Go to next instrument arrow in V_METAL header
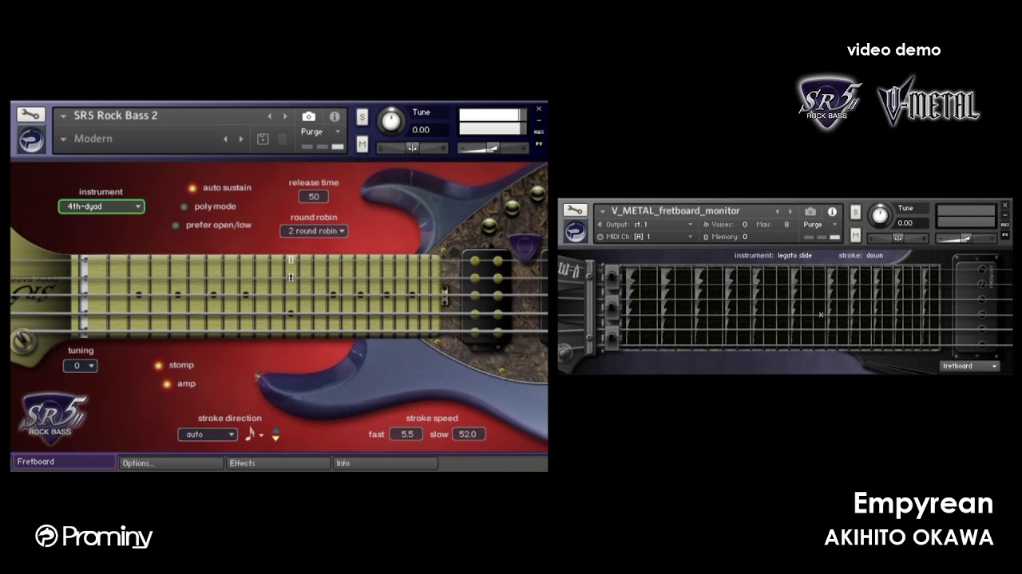 790,211
